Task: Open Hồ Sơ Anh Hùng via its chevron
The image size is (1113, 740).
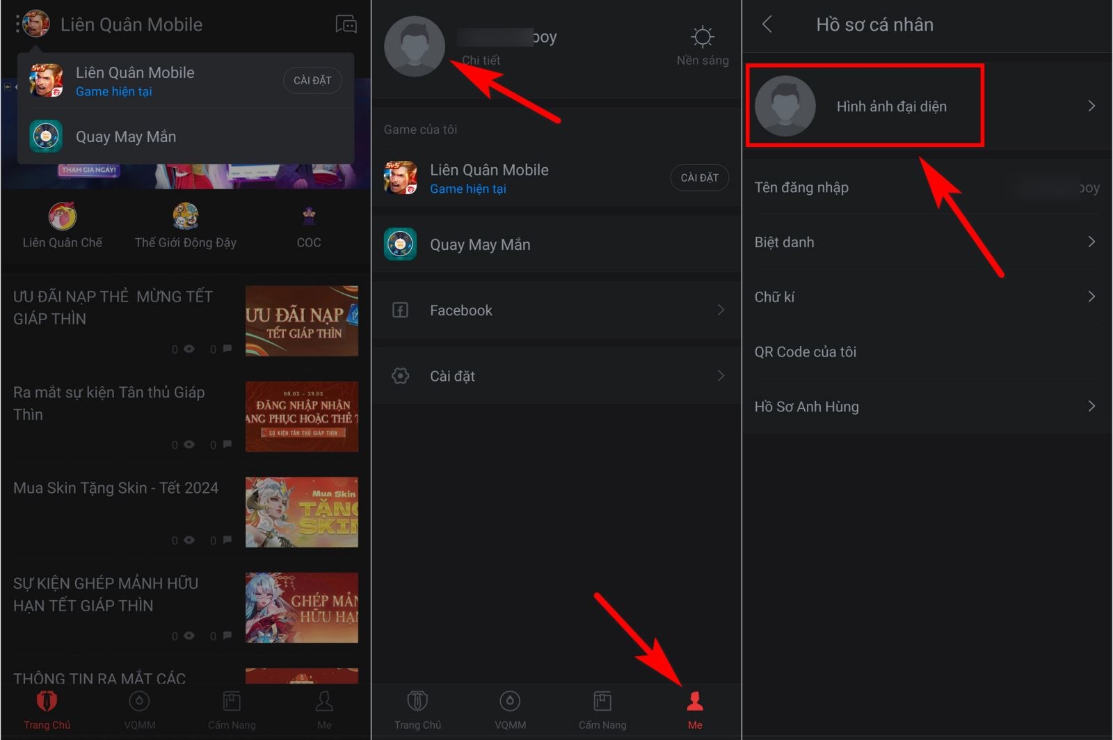Action: (1091, 407)
